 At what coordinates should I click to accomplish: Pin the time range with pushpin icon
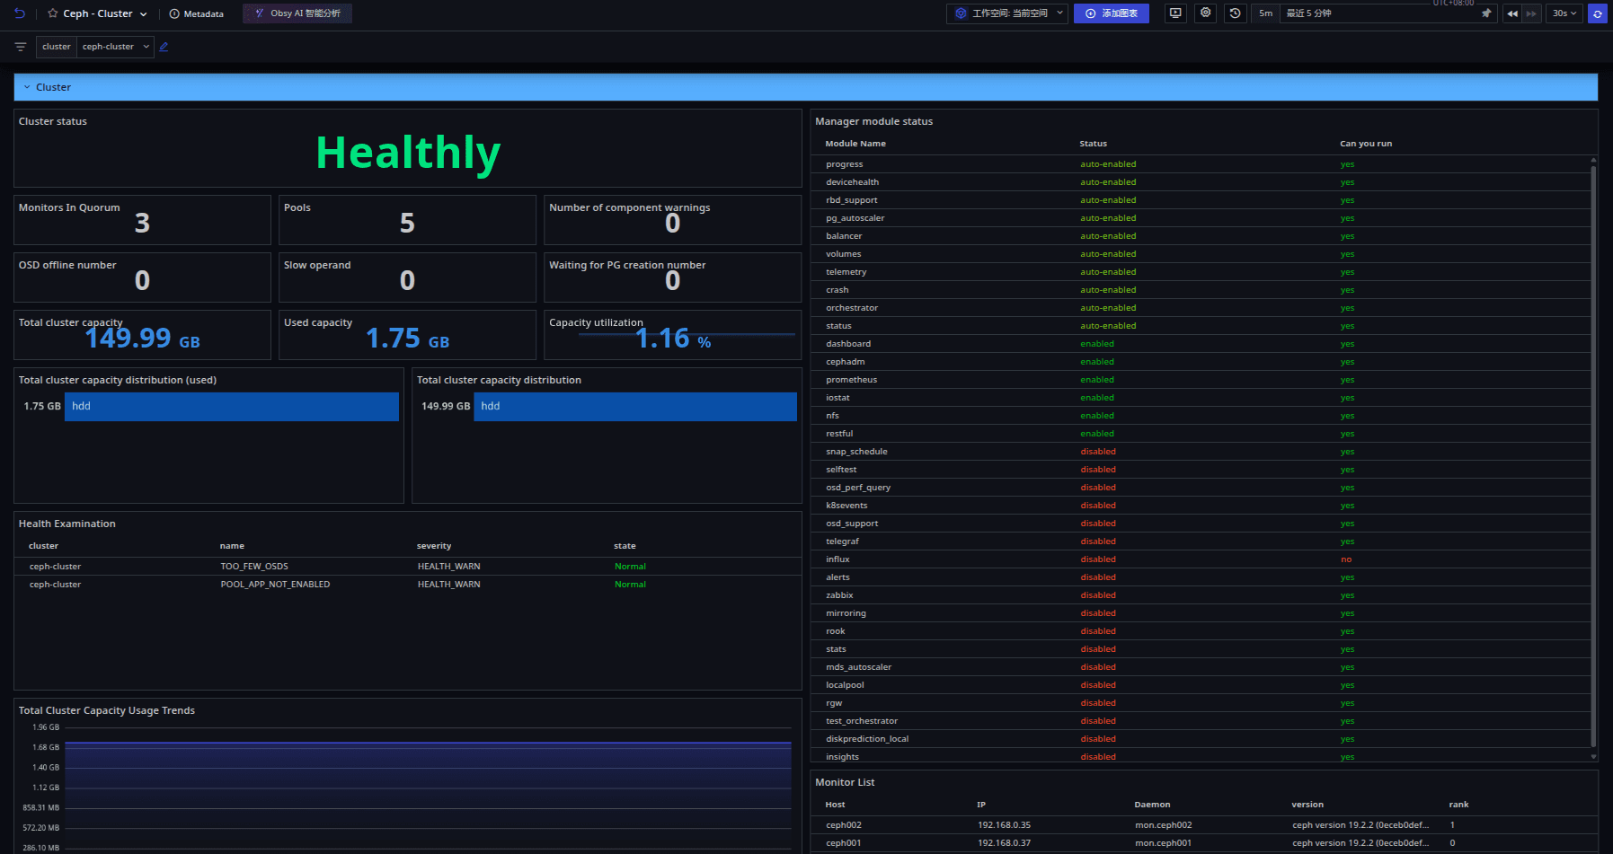(x=1486, y=13)
